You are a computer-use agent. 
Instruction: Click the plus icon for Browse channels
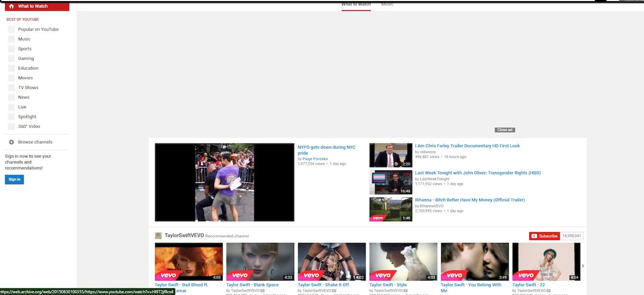pos(11,142)
